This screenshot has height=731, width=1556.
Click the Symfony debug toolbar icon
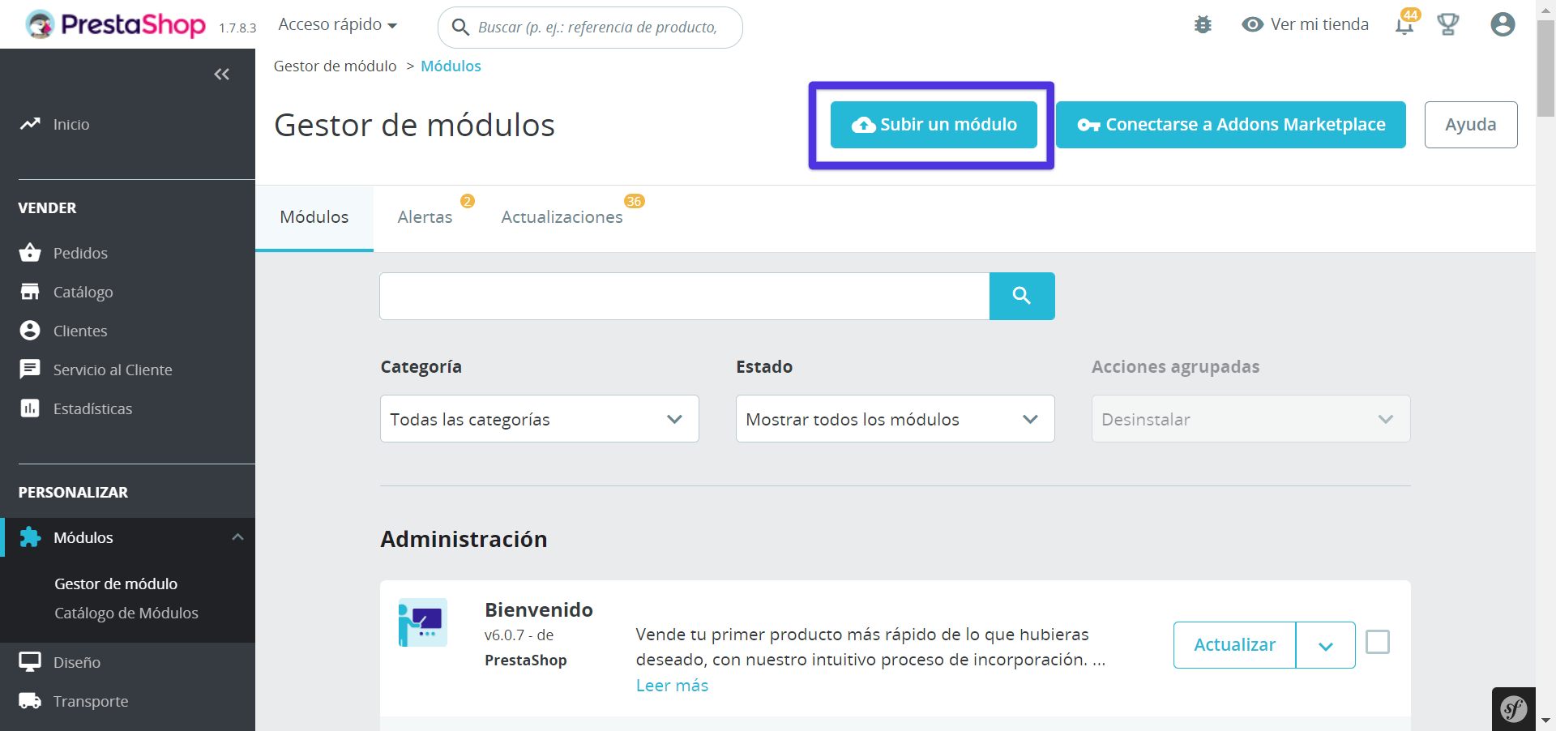[1513, 709]
